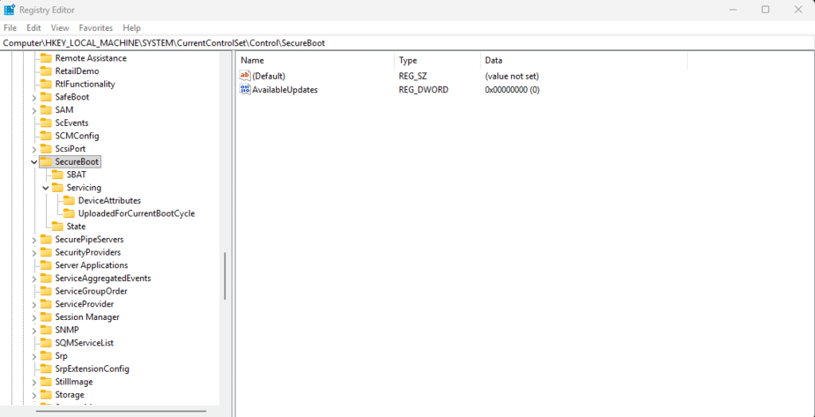Expand the SafeBoot key
The height and width of the screenshot is (417, 815).
[33, 97]
